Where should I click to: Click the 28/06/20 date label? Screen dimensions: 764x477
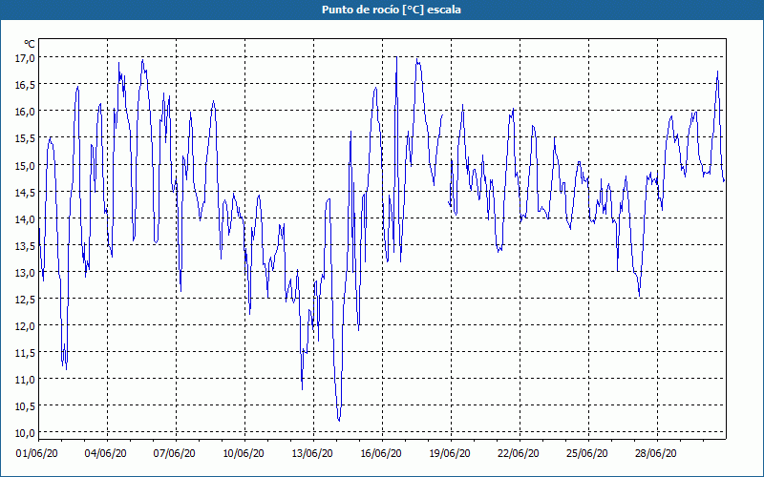[656, 453]
